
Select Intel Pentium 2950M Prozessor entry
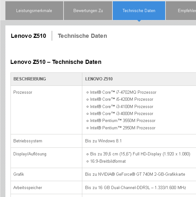(123, 128)
